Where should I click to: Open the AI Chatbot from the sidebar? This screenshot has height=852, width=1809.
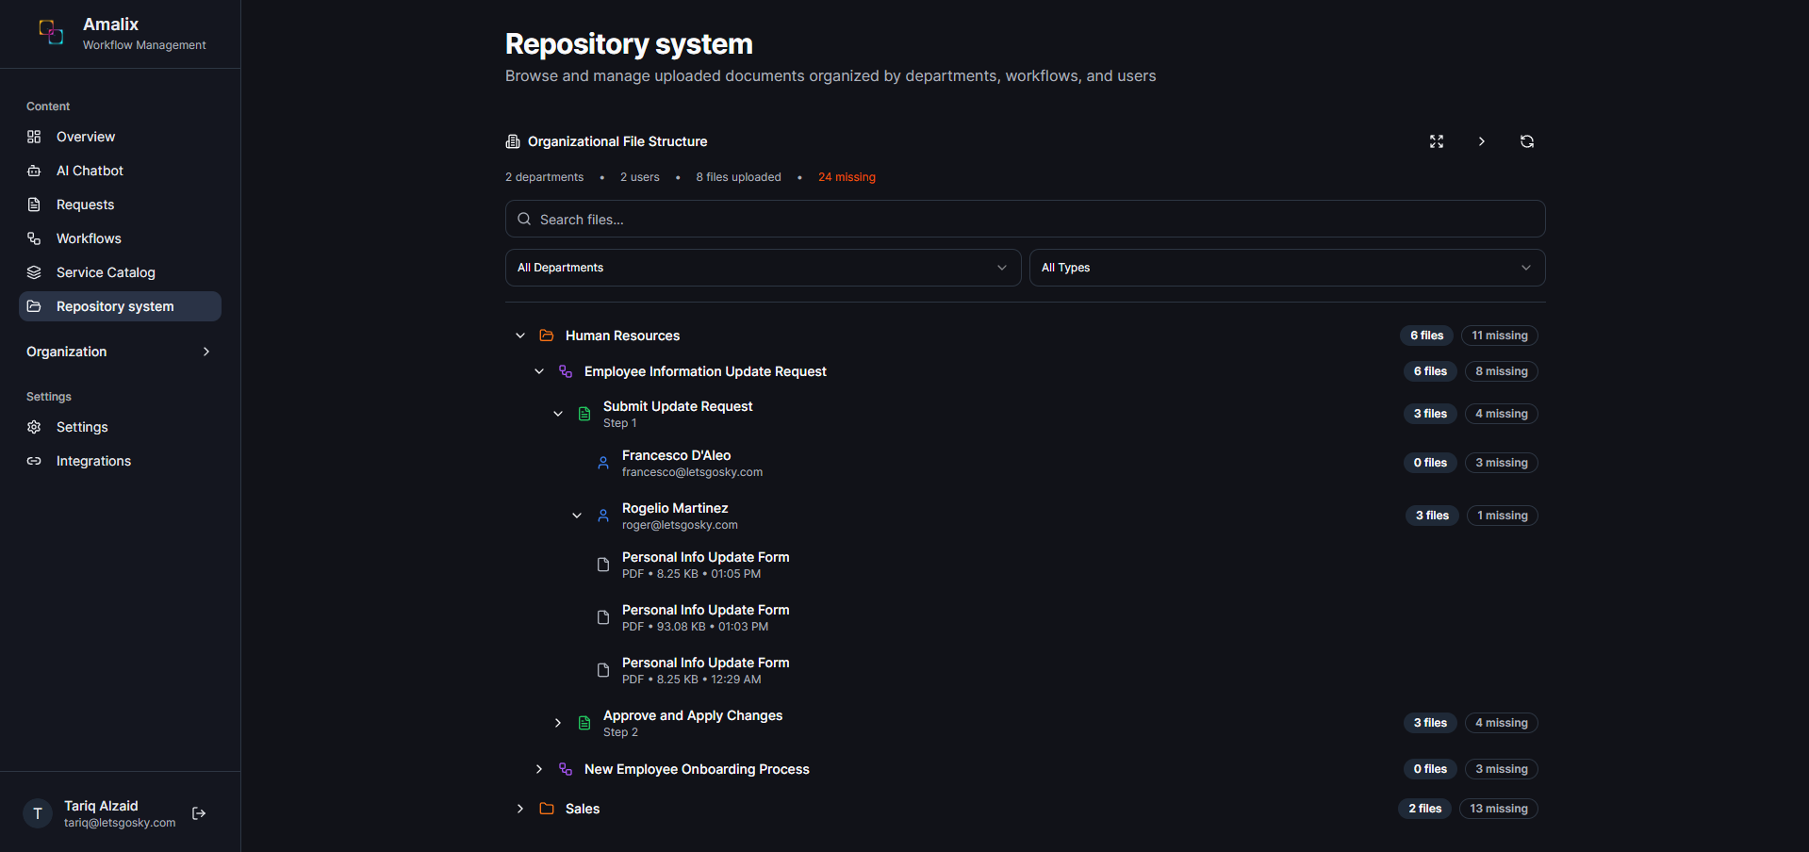tap(89, 171)
